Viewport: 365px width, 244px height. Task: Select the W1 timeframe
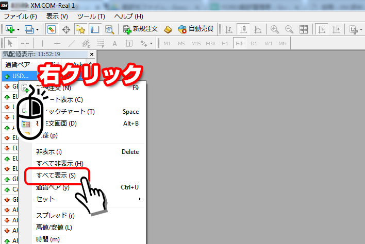pyautogui.click(x=269, y=43)
